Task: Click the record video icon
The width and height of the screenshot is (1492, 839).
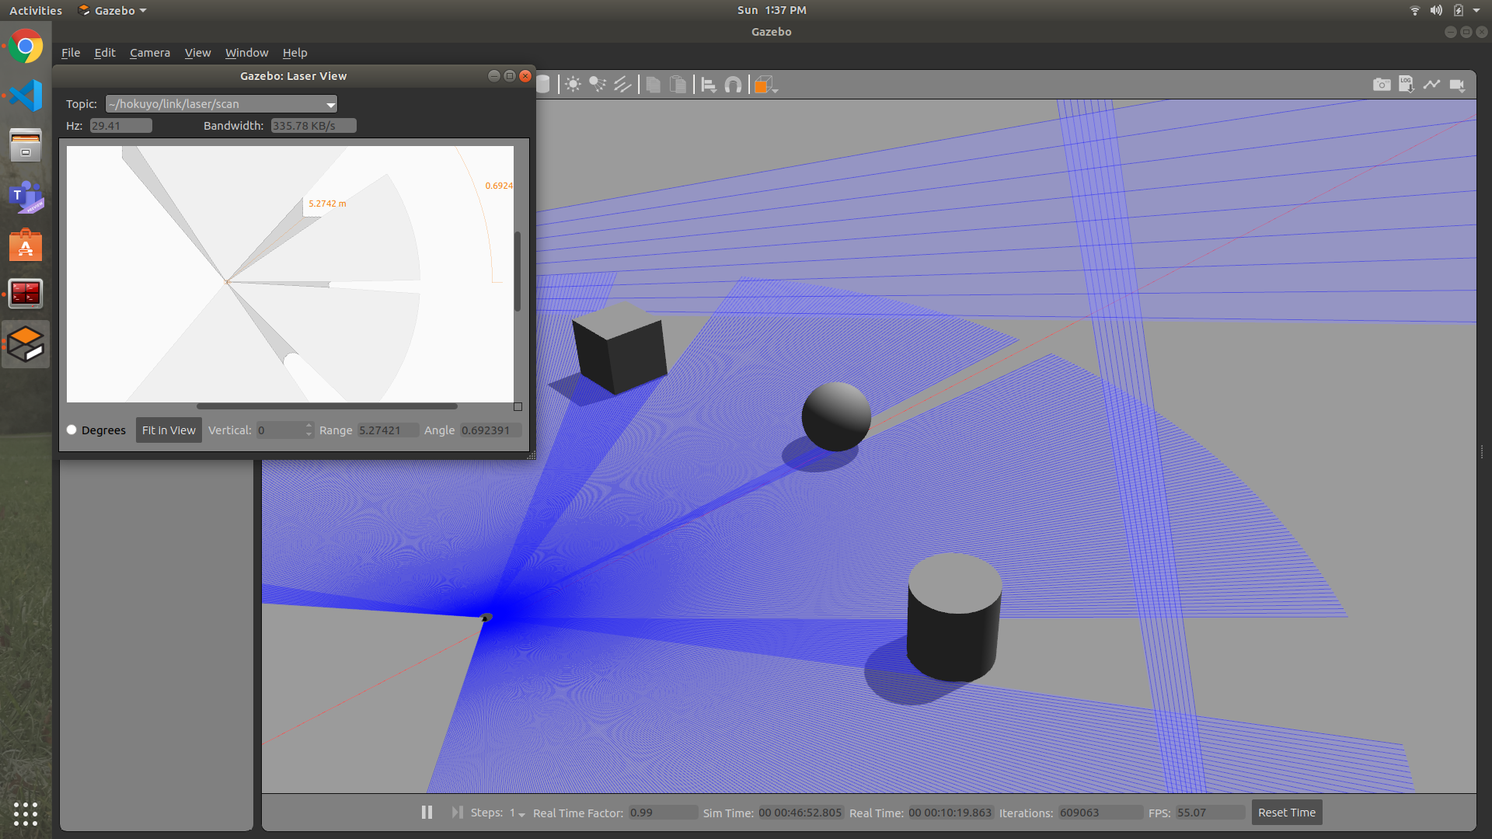Action: click(1457, 85)
